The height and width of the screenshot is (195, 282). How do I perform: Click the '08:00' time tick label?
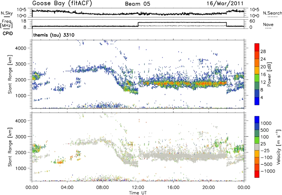(x=103, y=188)
